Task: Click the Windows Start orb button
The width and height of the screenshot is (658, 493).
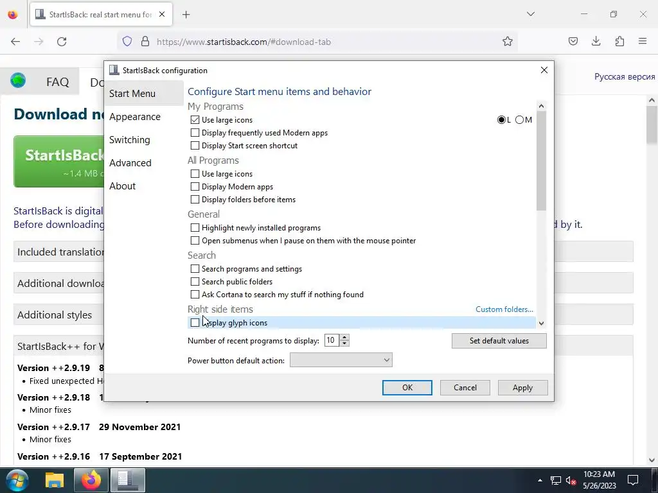Action: tap(17, 480)
